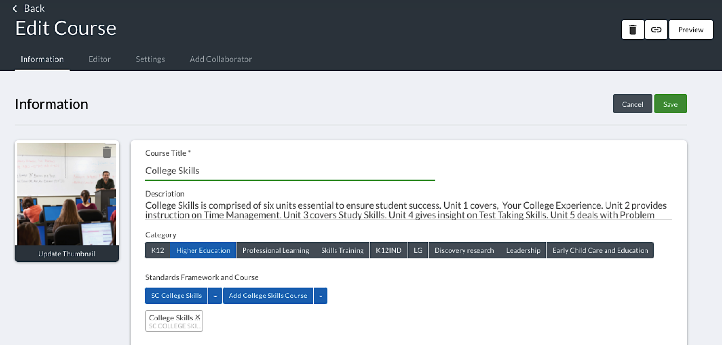Select the Early Child Care and Education category
Image resolution: width=722 pixels, height=345 pixels.
tap(600, 250)
